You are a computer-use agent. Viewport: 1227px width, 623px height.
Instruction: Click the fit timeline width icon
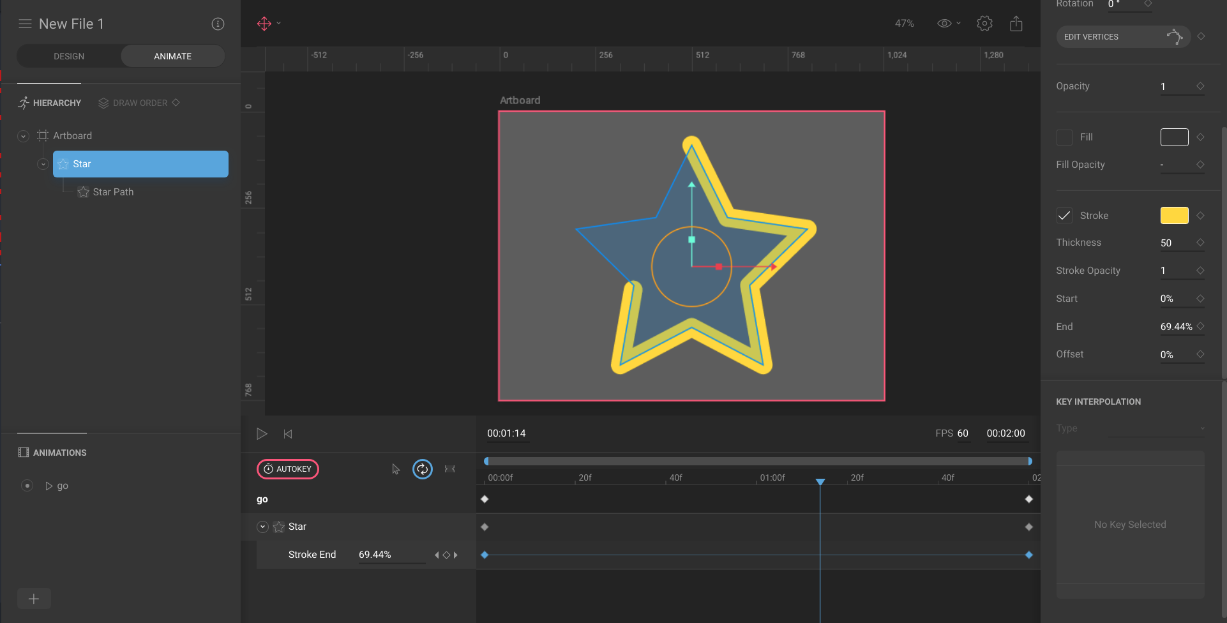(x=449, y=469)
